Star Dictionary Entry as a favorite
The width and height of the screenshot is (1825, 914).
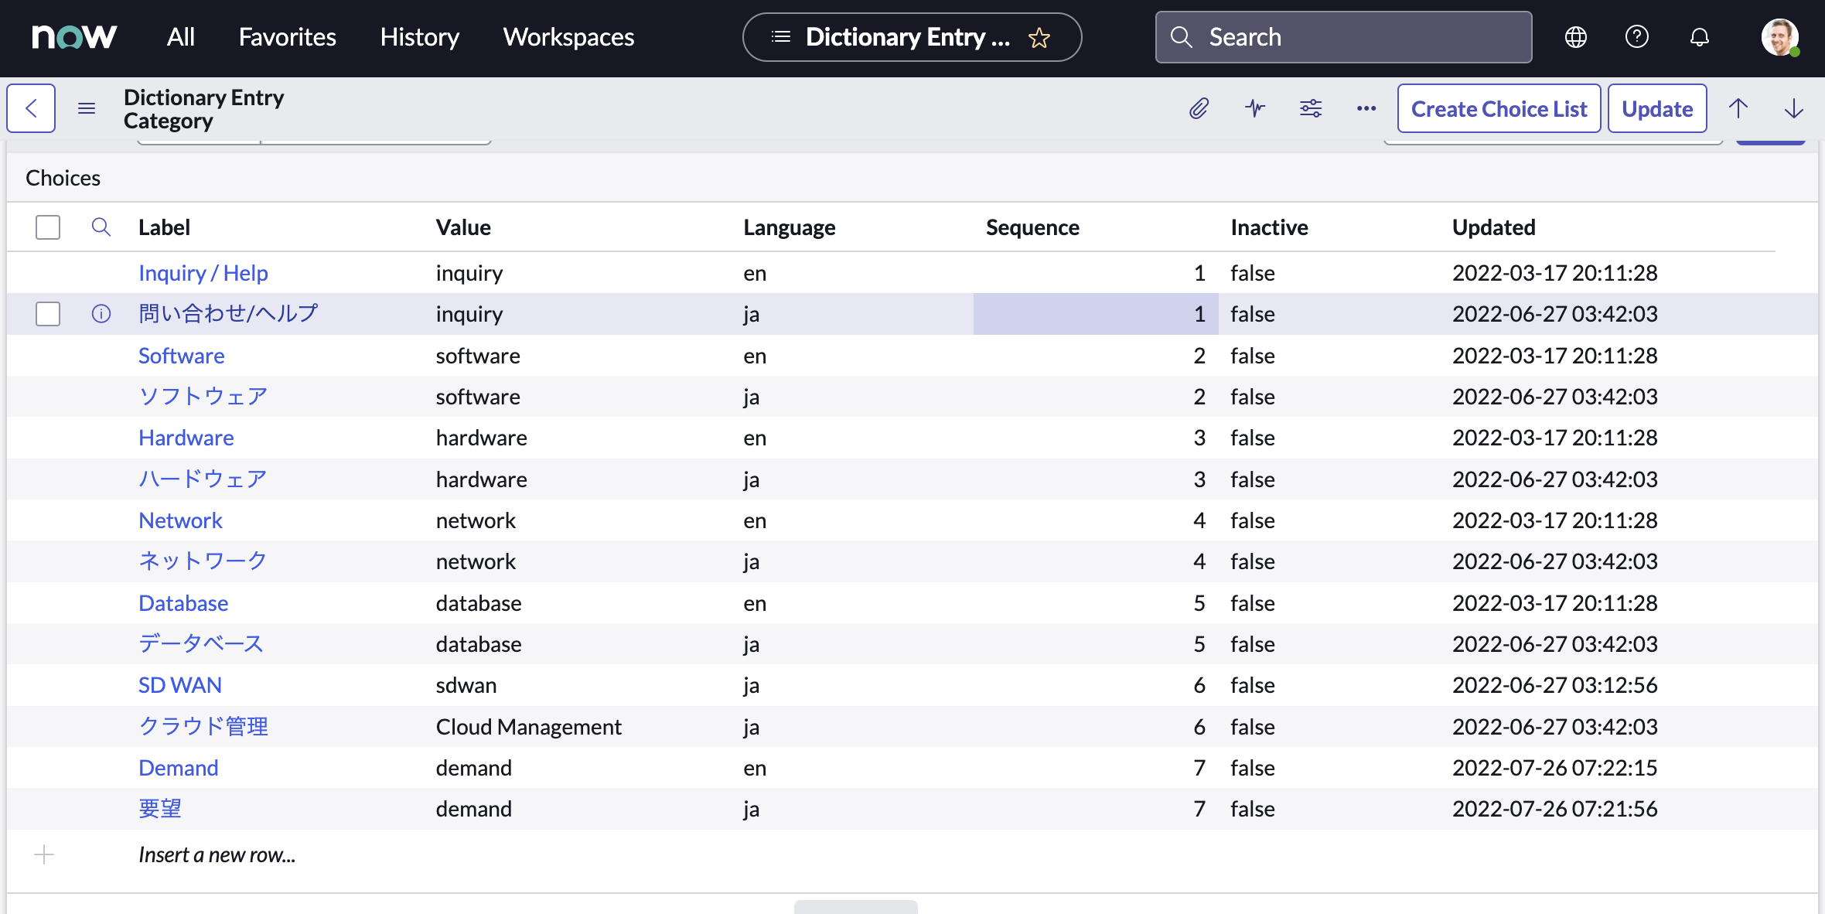(1039, 37)
